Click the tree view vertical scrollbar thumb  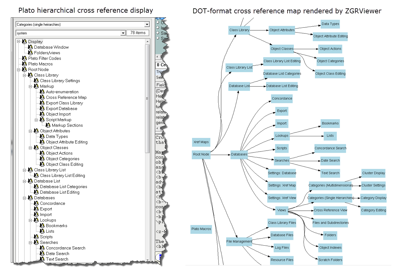pos(148,99)
